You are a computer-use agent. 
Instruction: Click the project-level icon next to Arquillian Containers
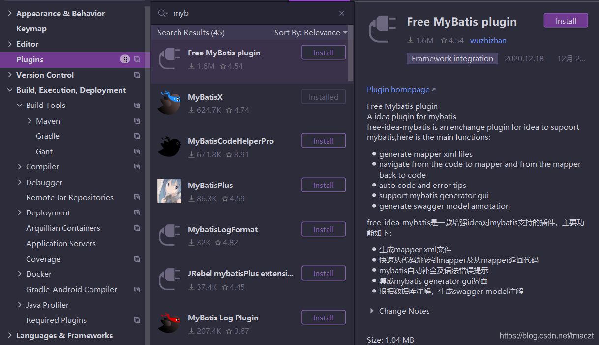137,228
